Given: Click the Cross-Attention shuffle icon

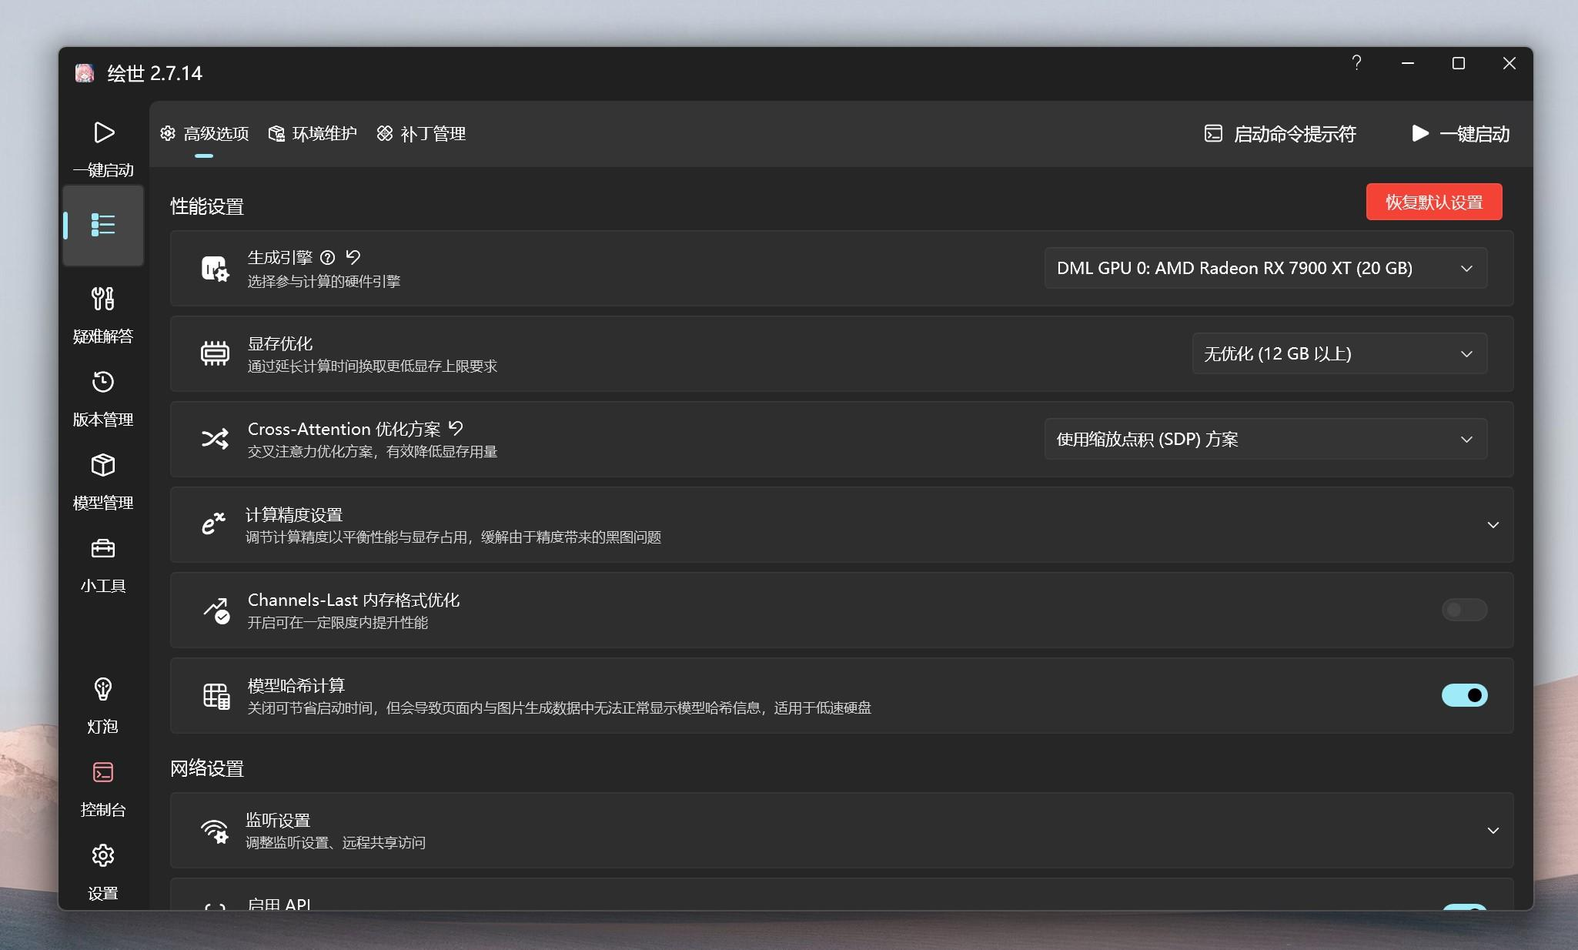Looking at the screenshot, I should (215, 439).
